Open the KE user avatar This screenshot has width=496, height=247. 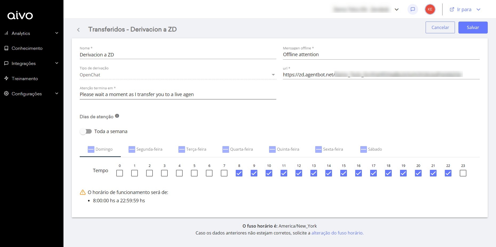430,9
